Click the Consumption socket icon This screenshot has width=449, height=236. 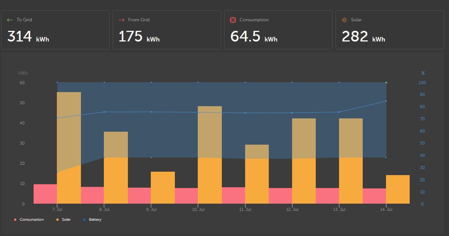[x=233, y=20]
